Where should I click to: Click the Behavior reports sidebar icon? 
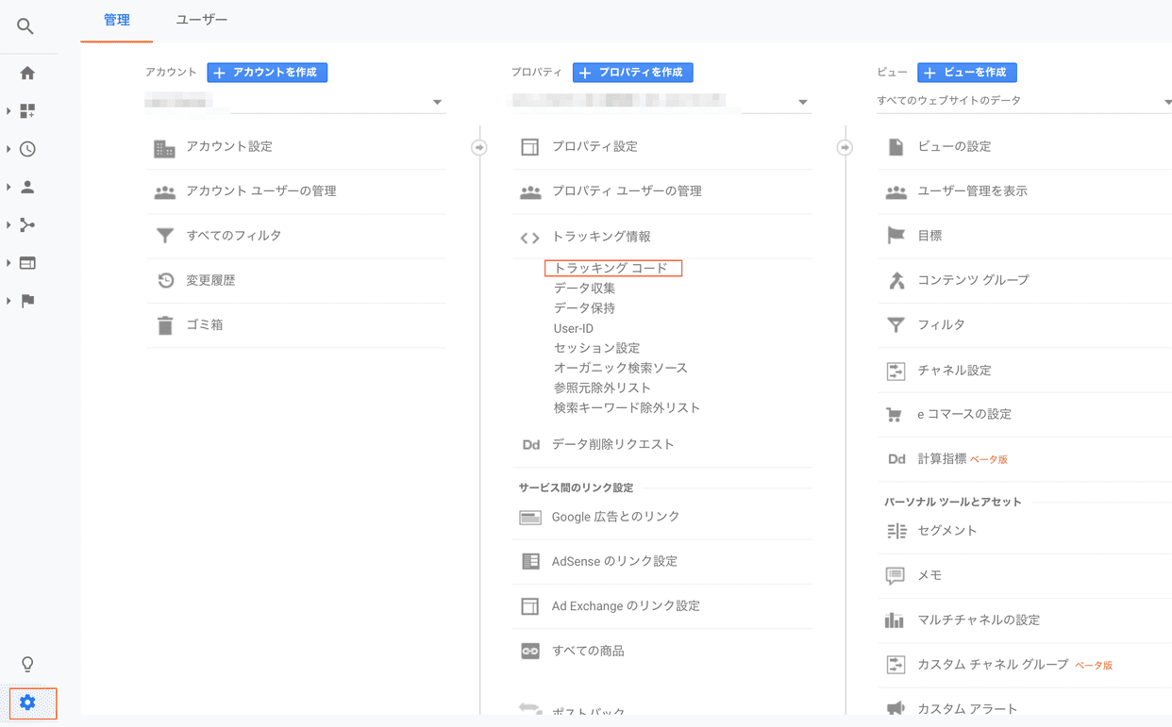(29, 262)
